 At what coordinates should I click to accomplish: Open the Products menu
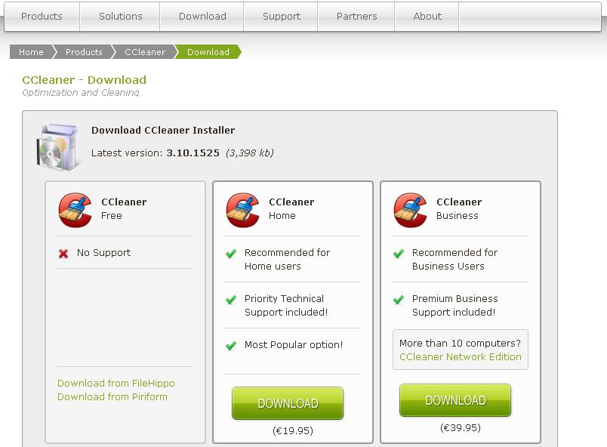[x=42, y=17]
